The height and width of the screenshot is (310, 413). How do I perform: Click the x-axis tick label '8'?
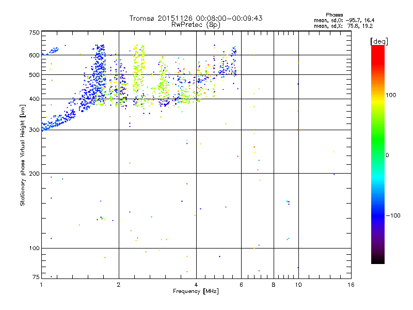click(274, 285)
